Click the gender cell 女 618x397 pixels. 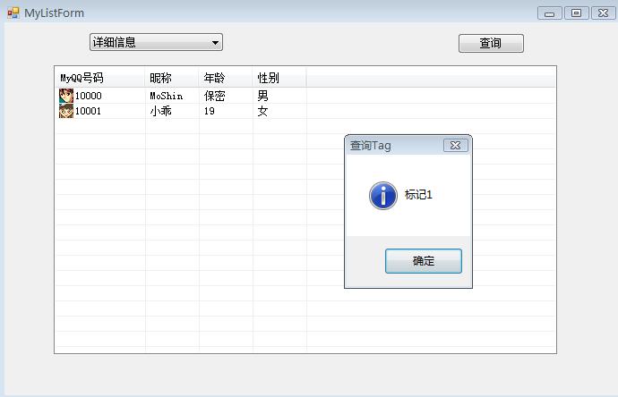263,112
